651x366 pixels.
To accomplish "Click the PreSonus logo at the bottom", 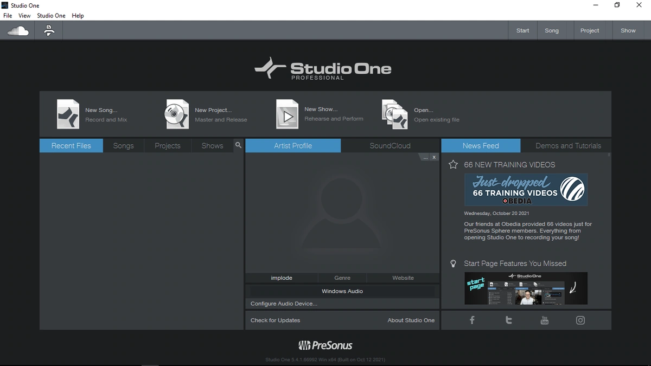I will [x=325, y=345].
